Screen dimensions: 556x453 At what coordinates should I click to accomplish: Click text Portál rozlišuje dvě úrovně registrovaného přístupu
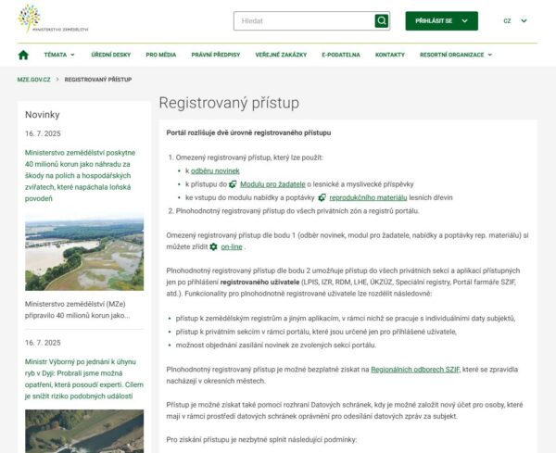(248, 132)
